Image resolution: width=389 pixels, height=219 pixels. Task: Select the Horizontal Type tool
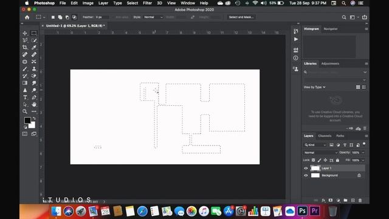coord(25,97)
